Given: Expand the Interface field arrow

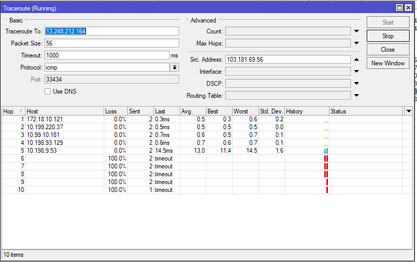Looking at the screenshot, I should click(356, 72).
